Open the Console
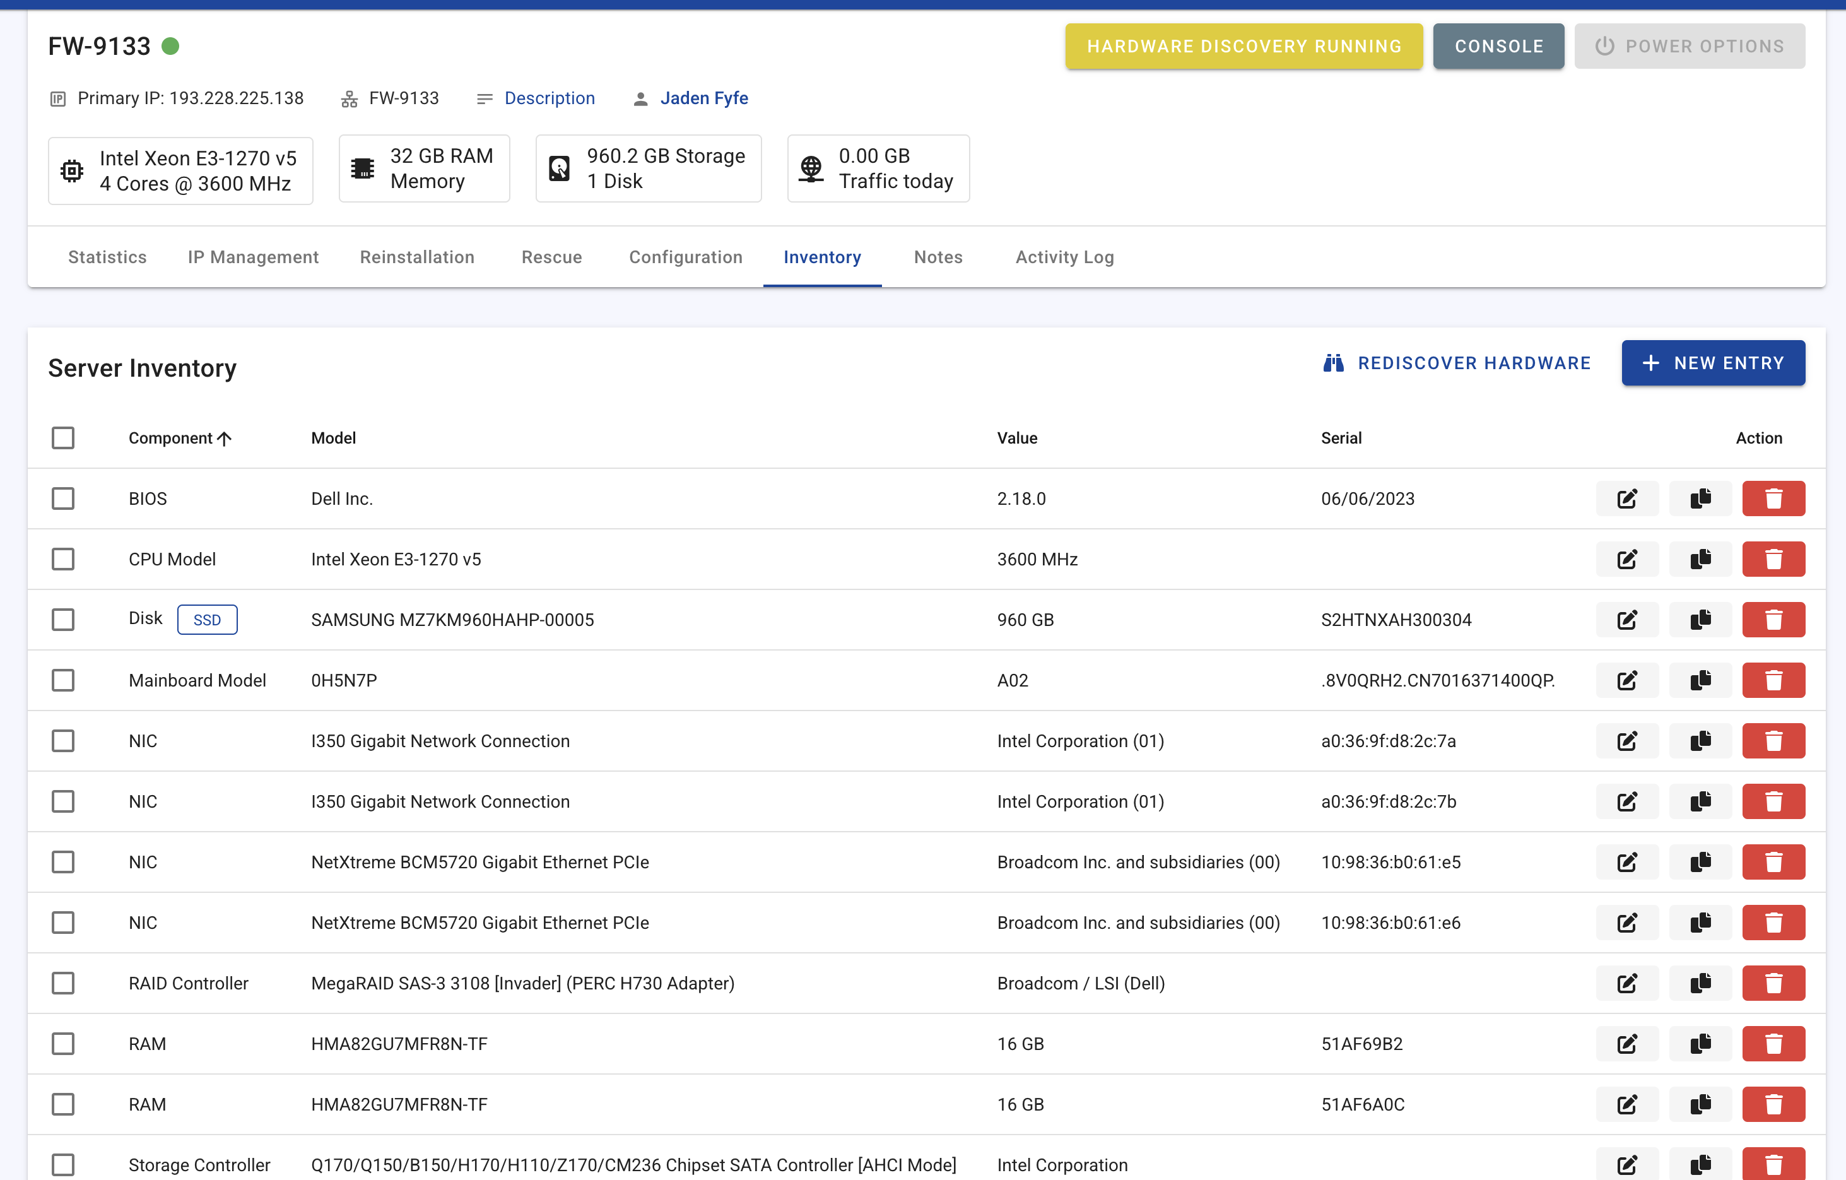The height and width of the screenshot is (1180, 1846). pos(1499,46)
